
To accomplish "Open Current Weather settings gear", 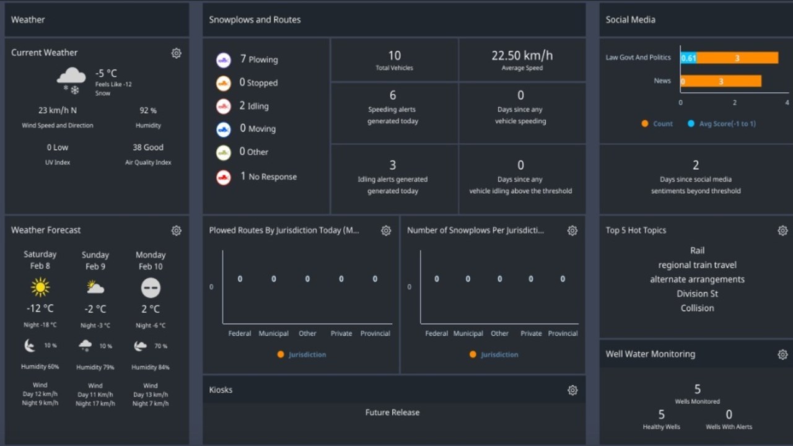I will (177, 53).
